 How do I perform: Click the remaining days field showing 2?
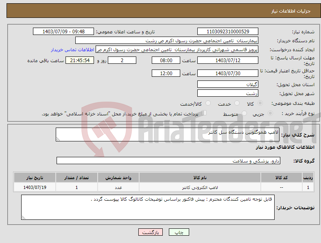tap(122, 60)
